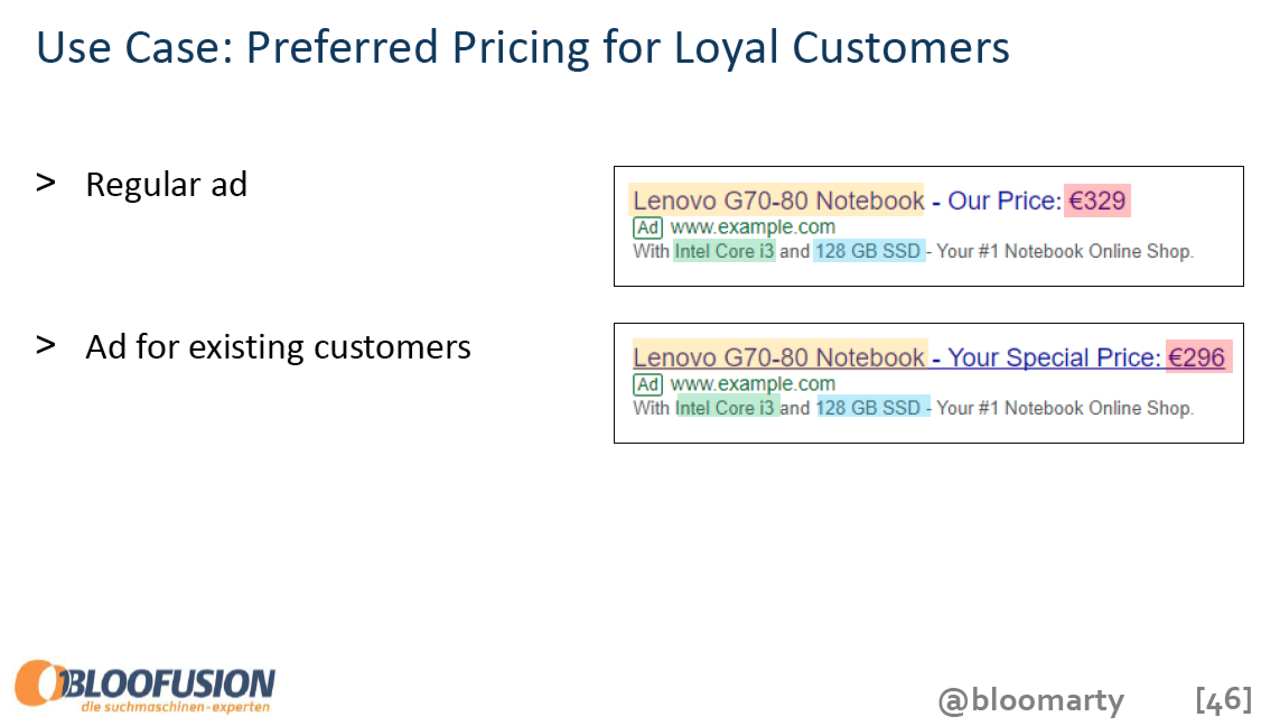Click the €296 special price highlight

pyautogui.click(x=1199, y=356)
